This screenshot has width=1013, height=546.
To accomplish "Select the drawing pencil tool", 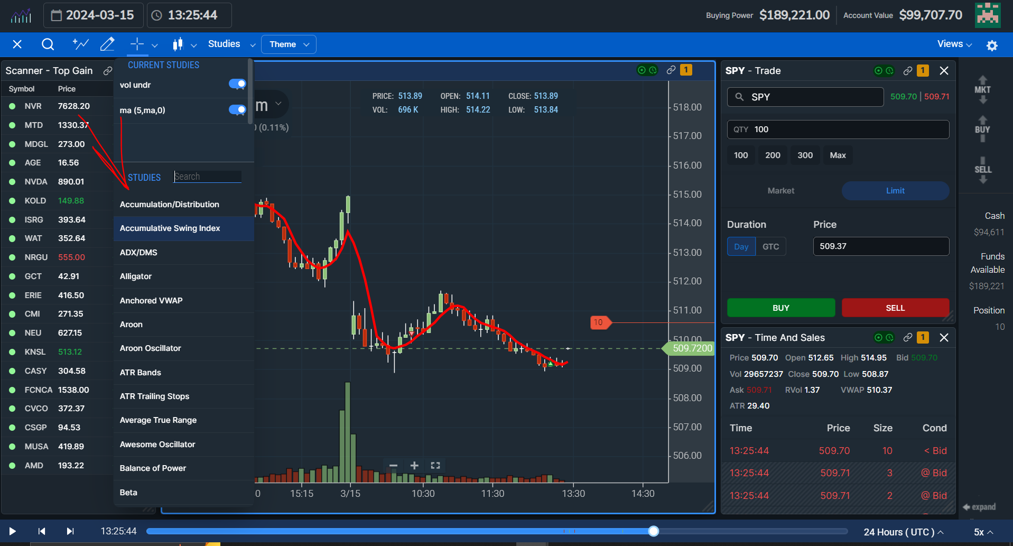I will (107, 44).
